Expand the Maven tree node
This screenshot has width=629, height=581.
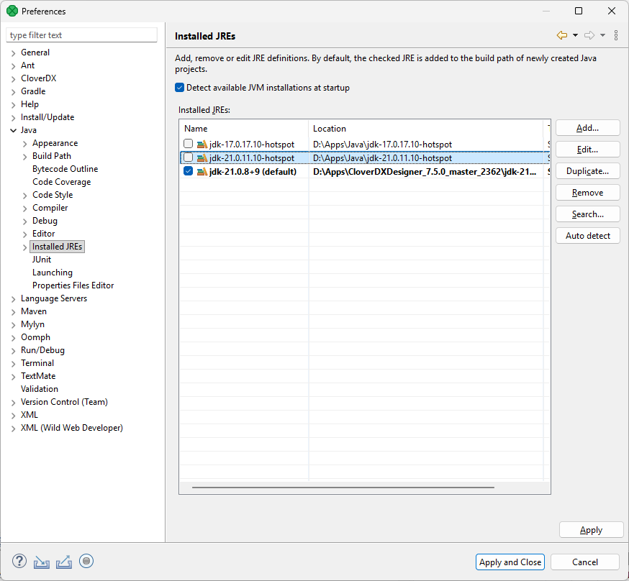click(13, 312)
